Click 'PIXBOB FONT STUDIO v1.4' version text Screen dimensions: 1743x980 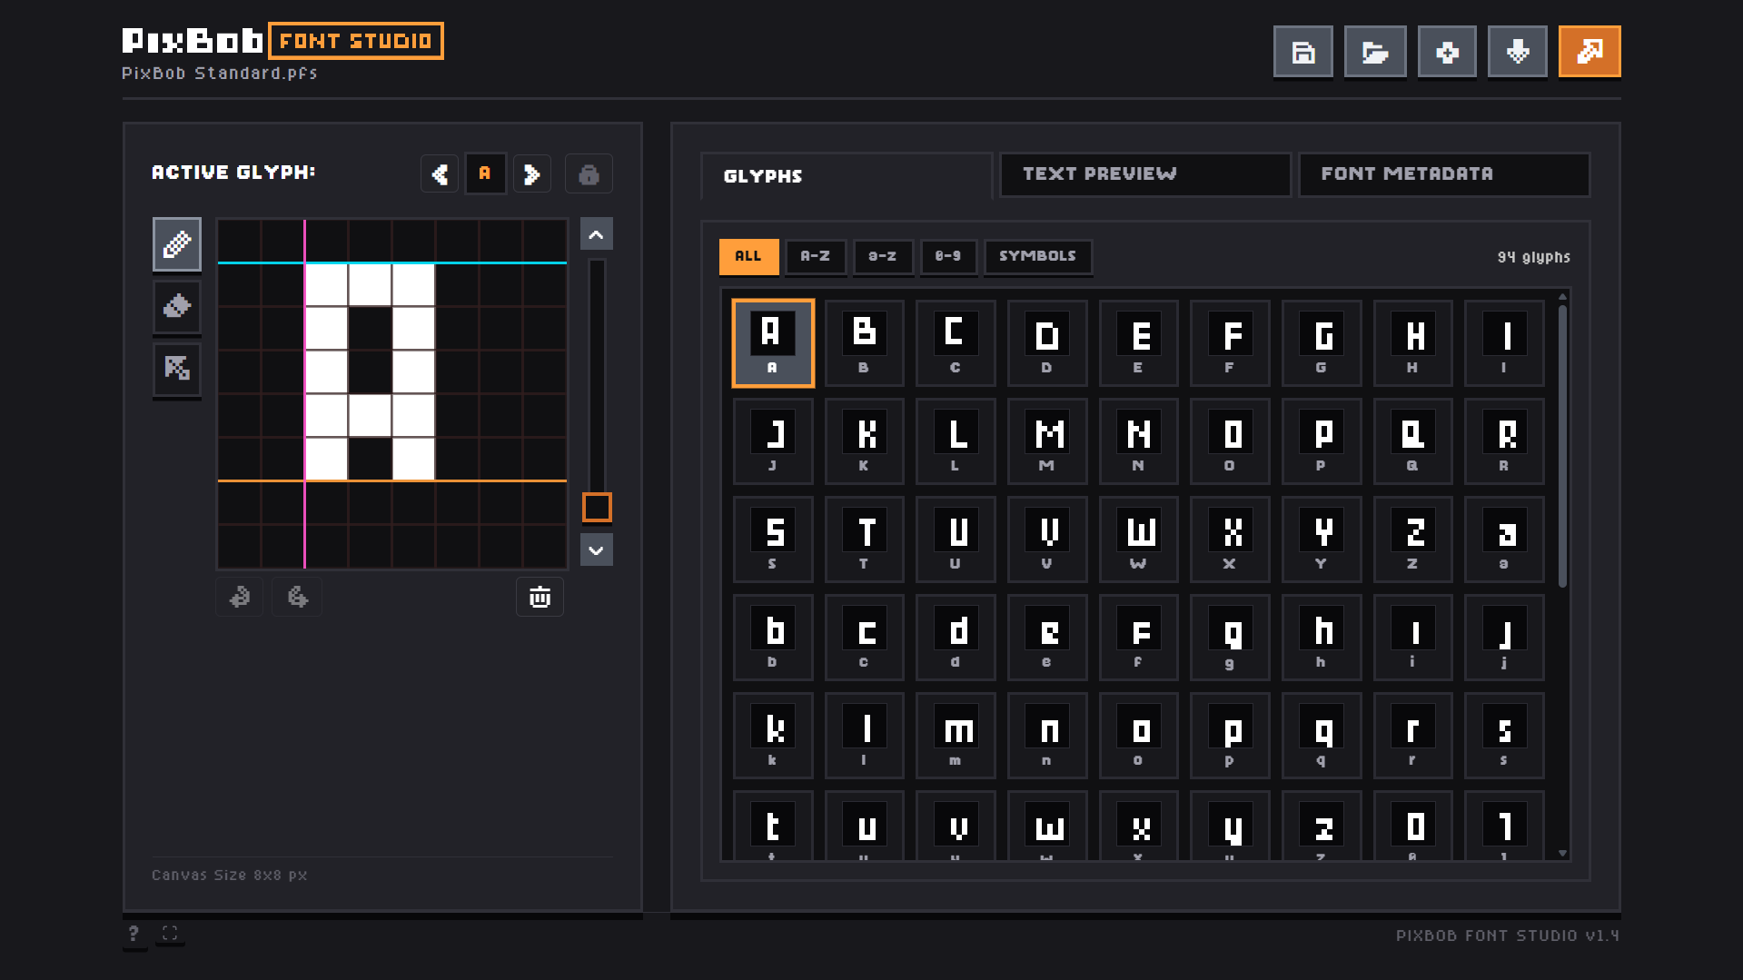tap(1508, 935)
